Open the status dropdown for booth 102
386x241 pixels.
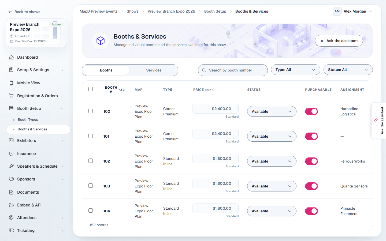(x=272, y=161)
